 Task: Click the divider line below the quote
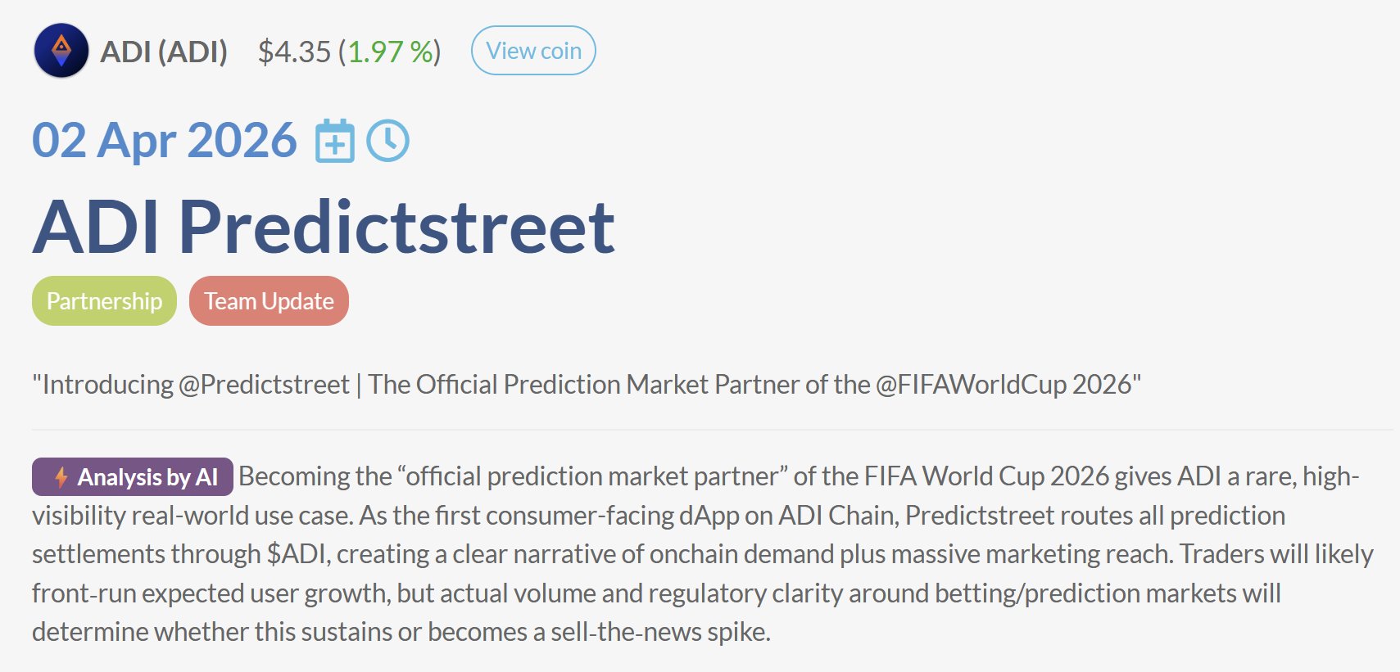pos(711,430)
